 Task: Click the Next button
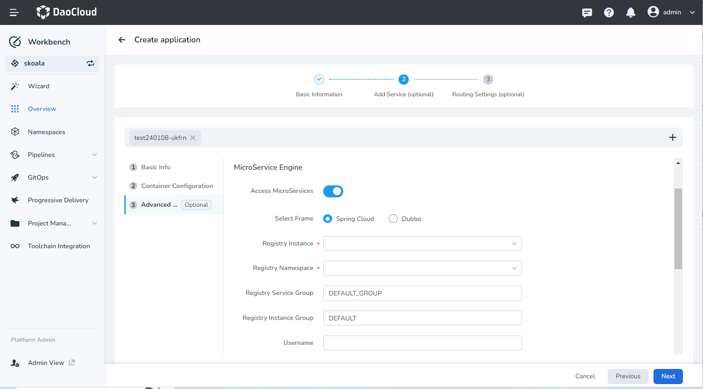[668, 376]
